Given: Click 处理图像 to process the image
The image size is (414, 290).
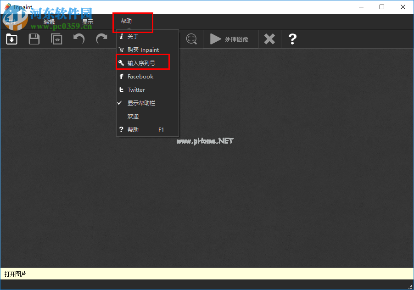Looking at the screenshot, I should 230,39.
